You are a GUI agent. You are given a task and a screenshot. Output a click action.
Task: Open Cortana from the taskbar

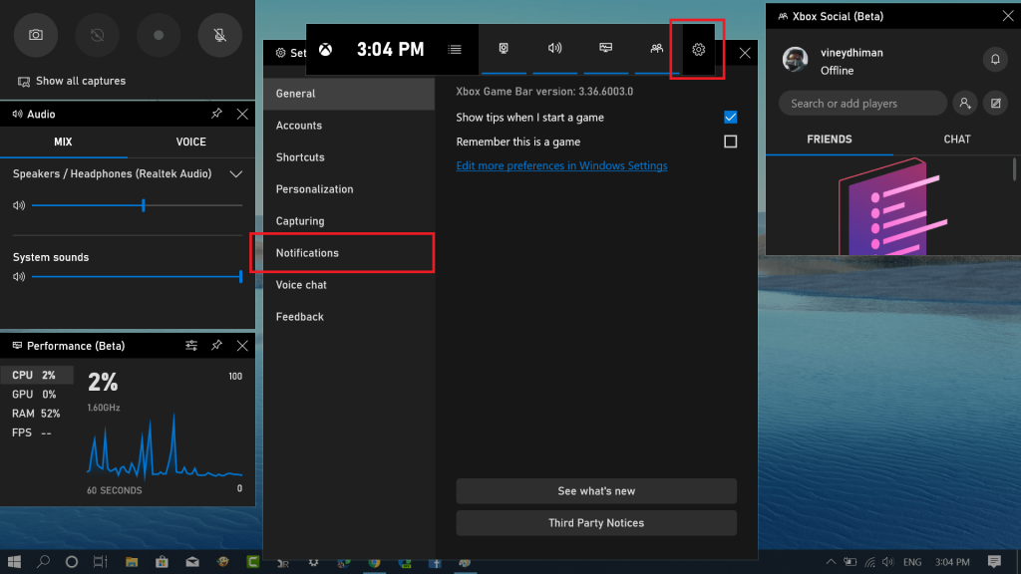click(72, 562)
